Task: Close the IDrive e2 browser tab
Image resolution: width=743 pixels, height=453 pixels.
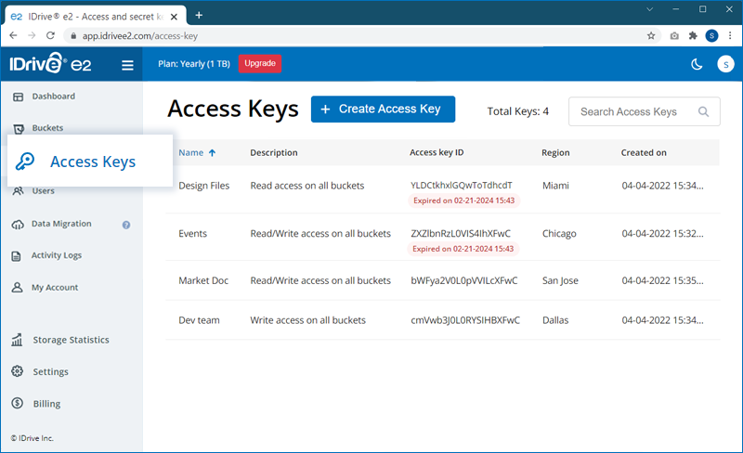Action: pyautogui.click(x=174, y=17)
